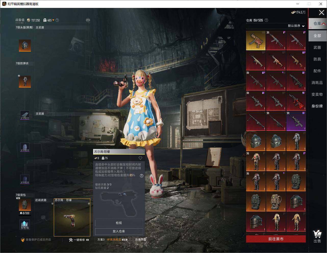This screenshot has width=327, height=253.
Task: Click the backpack capacity bar 0/900
Action: point(25,213)
